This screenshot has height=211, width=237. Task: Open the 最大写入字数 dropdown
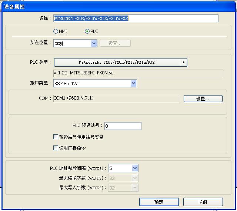123,188
